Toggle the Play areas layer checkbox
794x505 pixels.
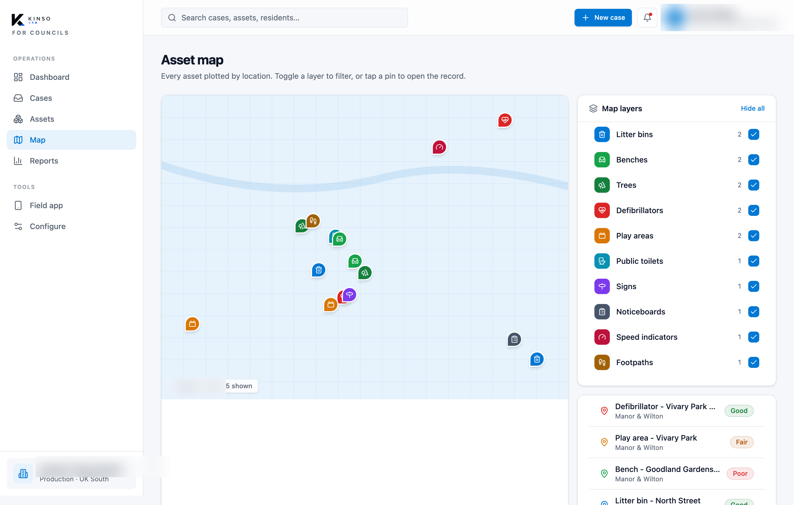pos(753,236)
